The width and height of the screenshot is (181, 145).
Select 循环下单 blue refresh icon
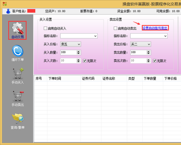[x=17, y=50]
